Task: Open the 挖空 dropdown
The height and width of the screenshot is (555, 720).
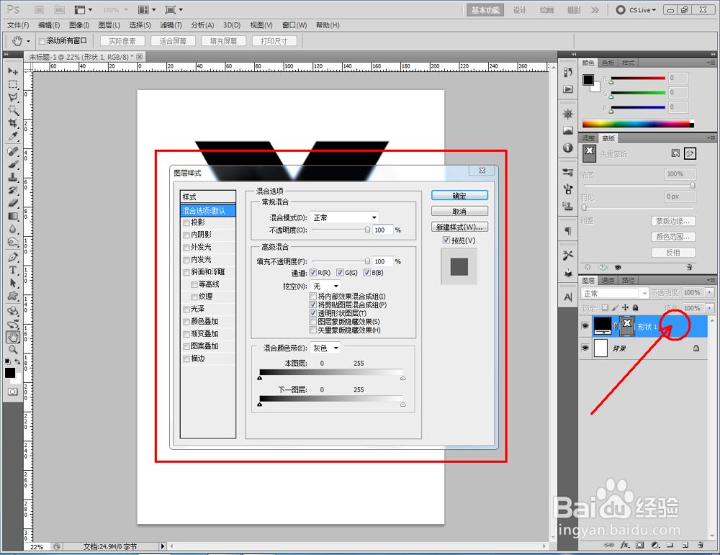Action: 325,286
